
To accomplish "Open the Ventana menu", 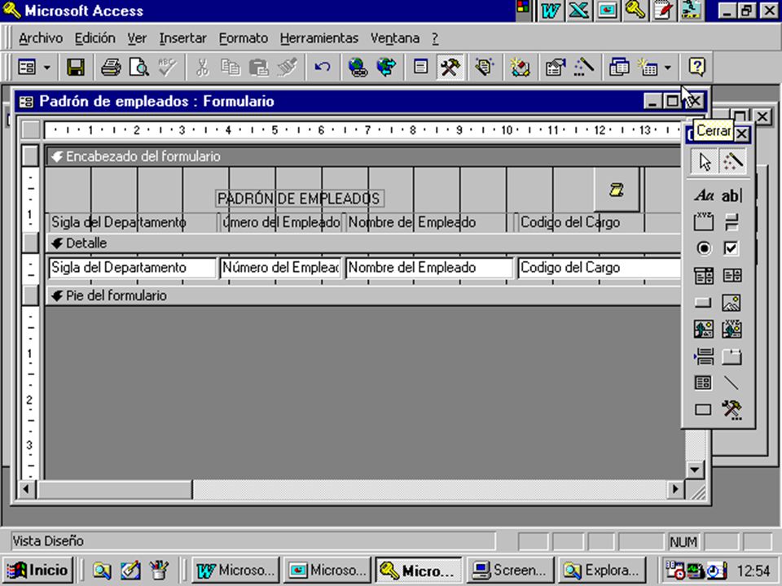I will coord(395,38).
